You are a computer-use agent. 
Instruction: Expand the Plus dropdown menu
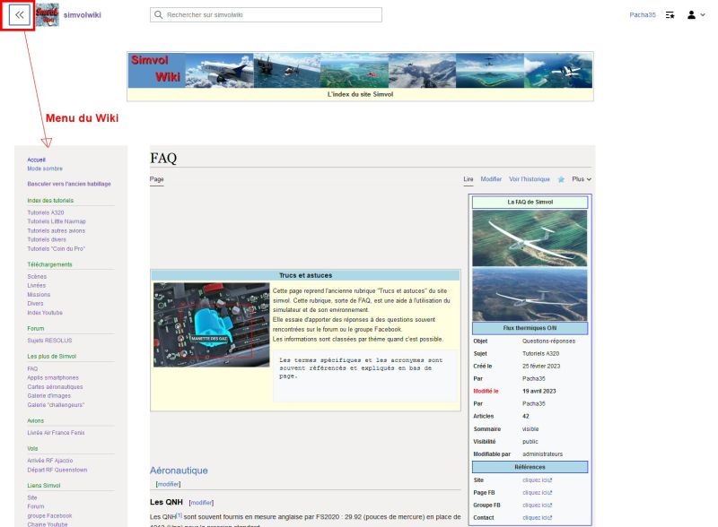click(582, 179)
